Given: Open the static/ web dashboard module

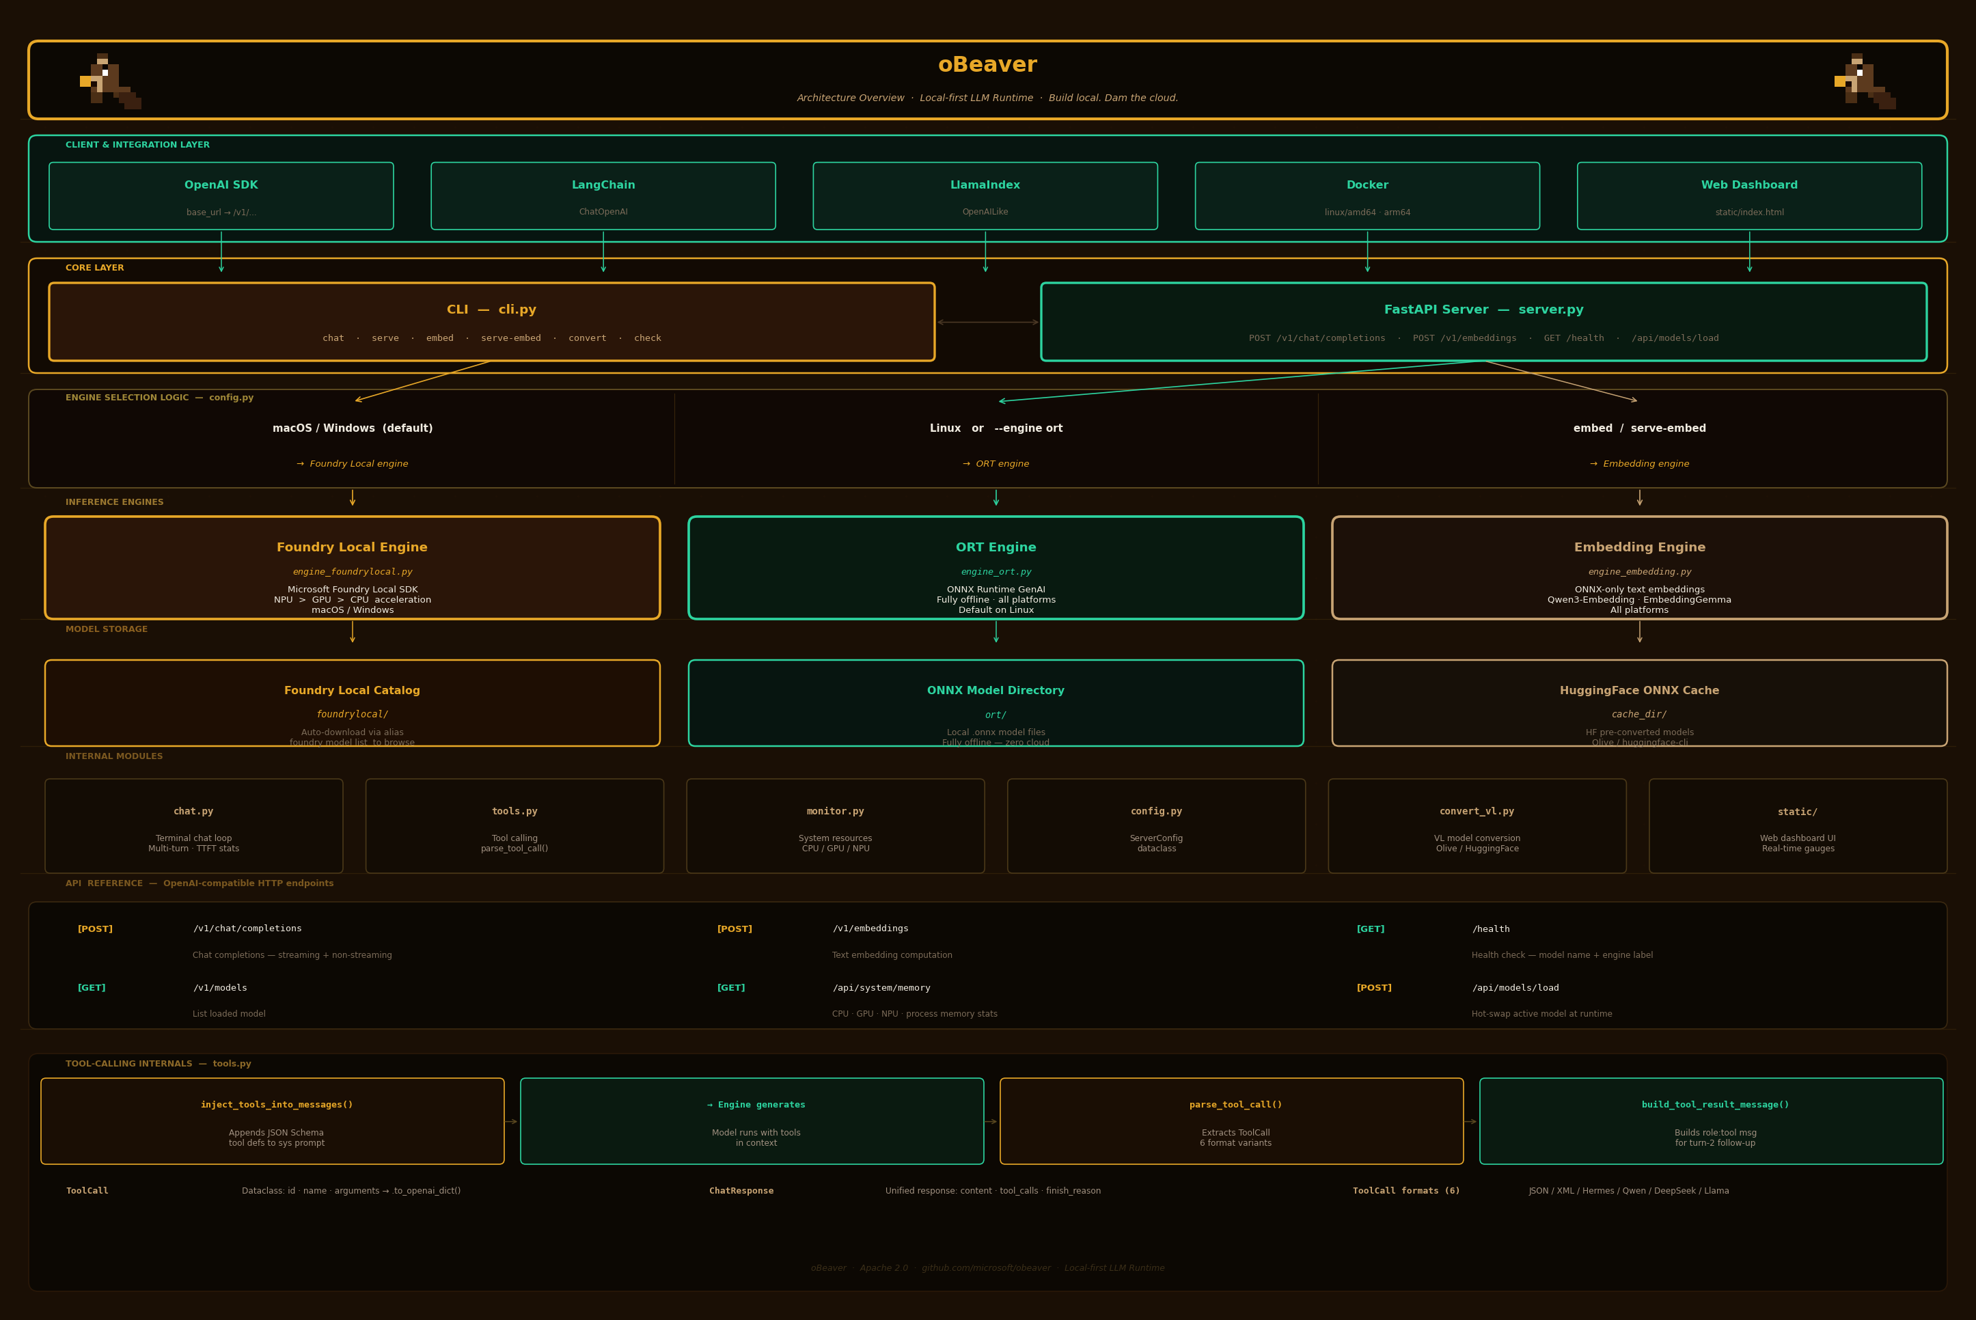Looking at the screenshot, I should pos(1797,826).
